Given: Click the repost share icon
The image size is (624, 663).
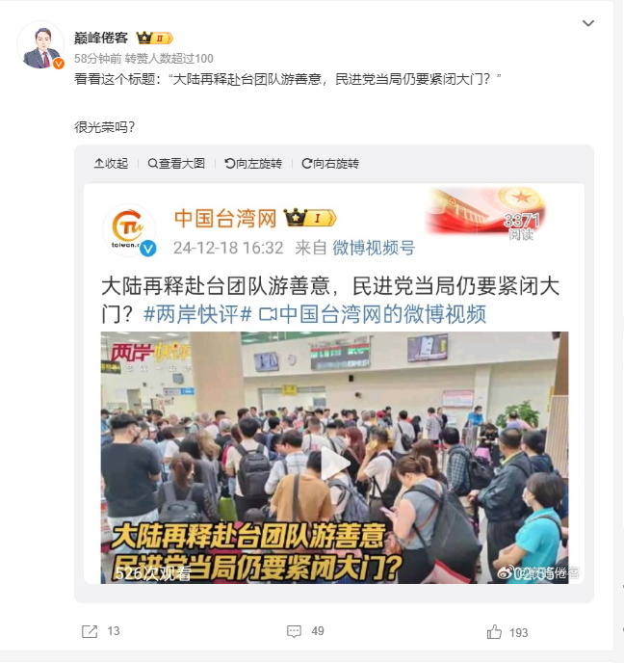Looking at the screenshot, I should [90, 632].
